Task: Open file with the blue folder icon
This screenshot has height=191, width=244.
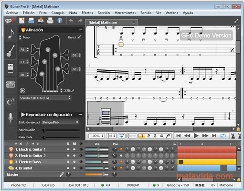Action: 31,21
